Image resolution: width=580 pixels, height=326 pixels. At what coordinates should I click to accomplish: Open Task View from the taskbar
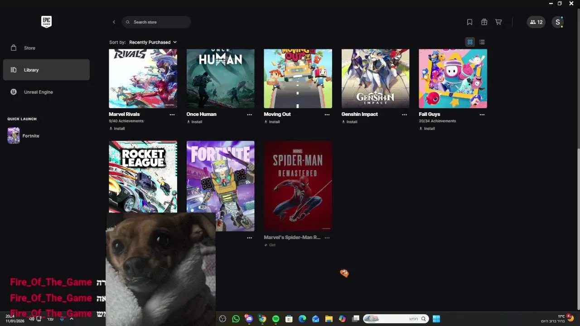[356, 319]
